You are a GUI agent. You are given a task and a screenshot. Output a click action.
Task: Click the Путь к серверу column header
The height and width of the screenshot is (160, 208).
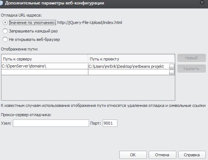pyautogui.click(x=45, y=59)
